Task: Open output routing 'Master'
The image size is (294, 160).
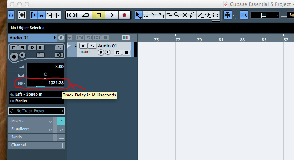Action: click(36, 101)
